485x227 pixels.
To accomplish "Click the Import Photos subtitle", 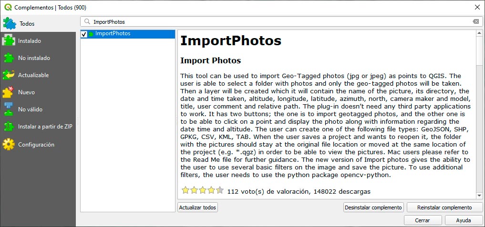I will (210, 60).
